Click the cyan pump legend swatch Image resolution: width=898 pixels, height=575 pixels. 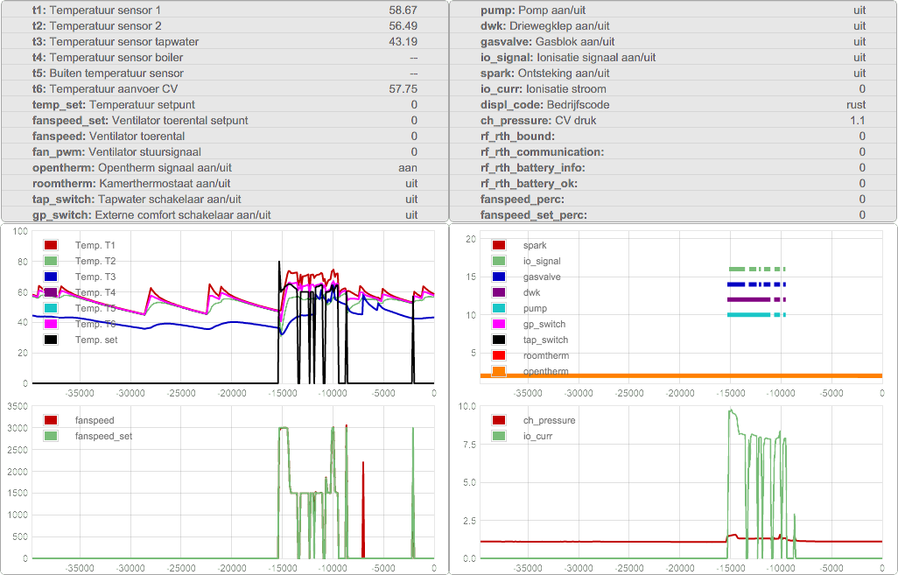click(499, 309)
